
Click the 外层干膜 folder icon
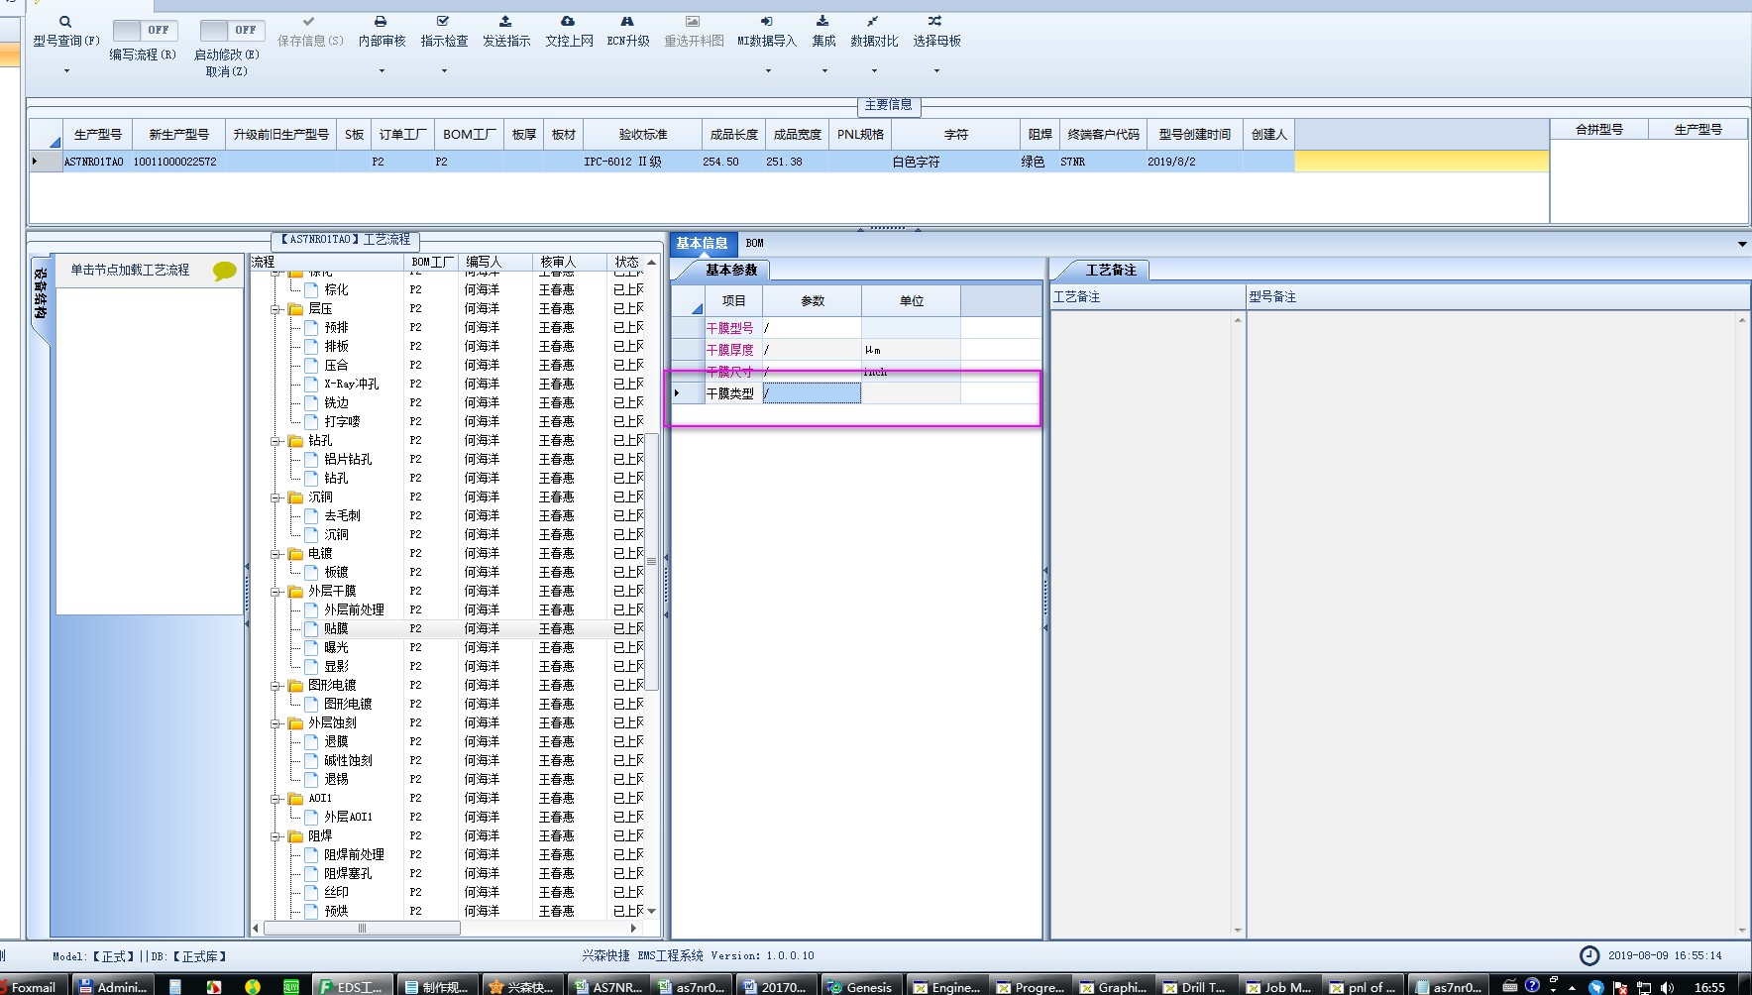click(295, 592)
